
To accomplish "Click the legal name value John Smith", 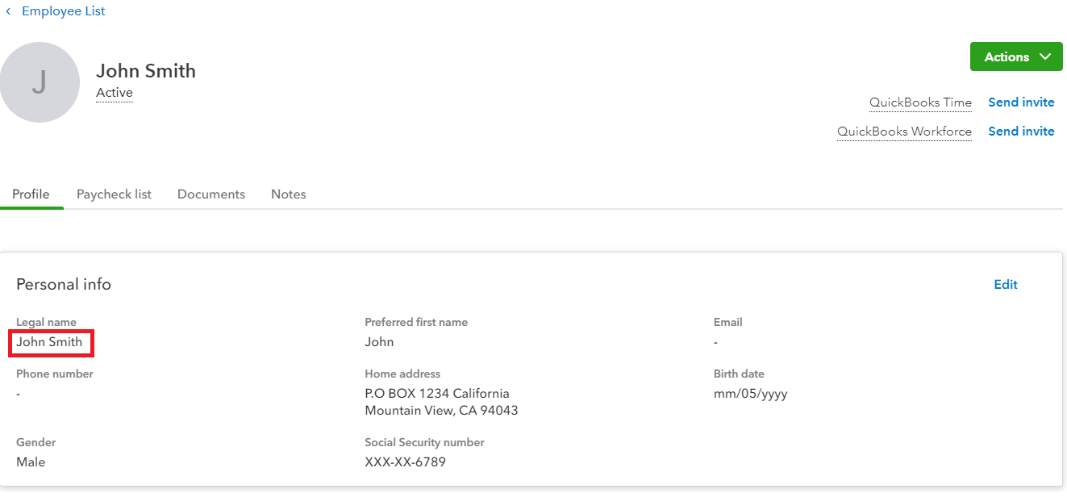I will point(49,342).
